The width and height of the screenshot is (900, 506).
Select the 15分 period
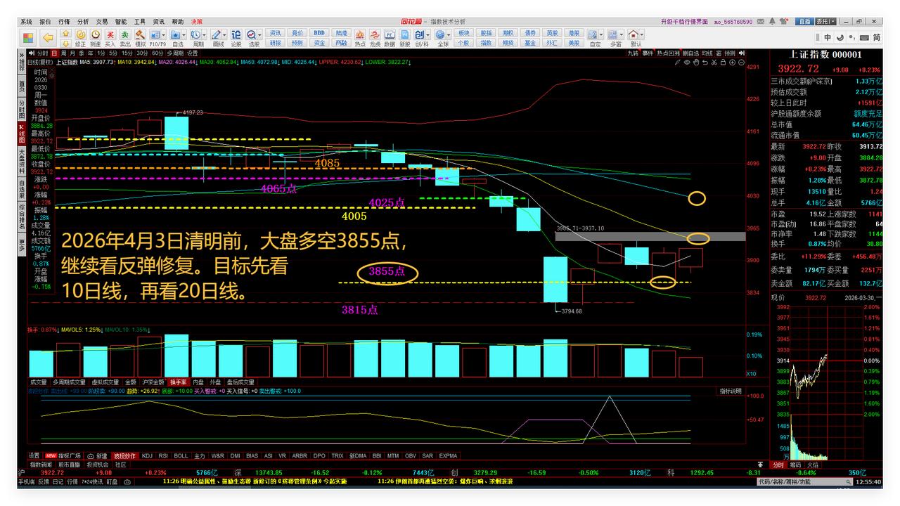click(127, 53)
